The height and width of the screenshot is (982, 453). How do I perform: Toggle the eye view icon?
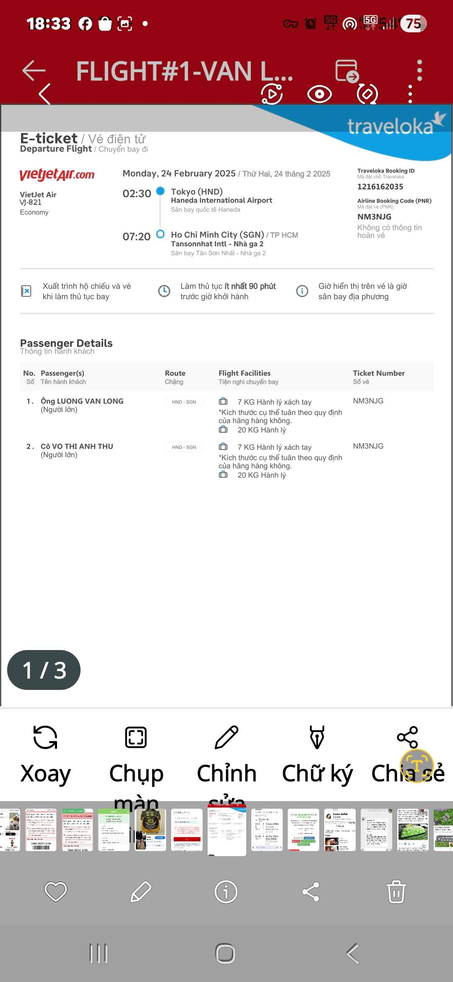click(x=320, y=94)
